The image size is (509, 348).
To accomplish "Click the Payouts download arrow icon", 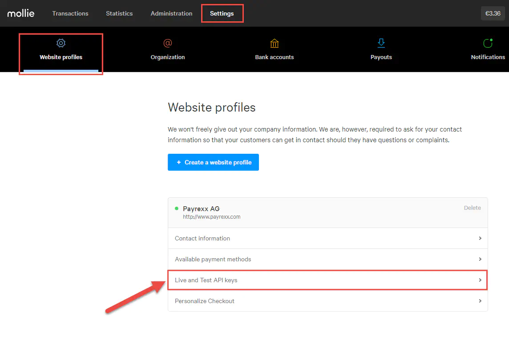I will click(381, 43).
